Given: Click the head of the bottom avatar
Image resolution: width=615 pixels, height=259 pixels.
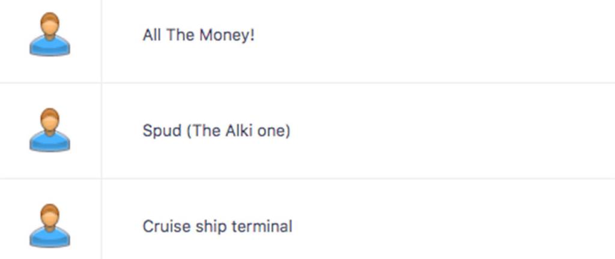Looking at the screenshot, I should (x=50, y=216).
